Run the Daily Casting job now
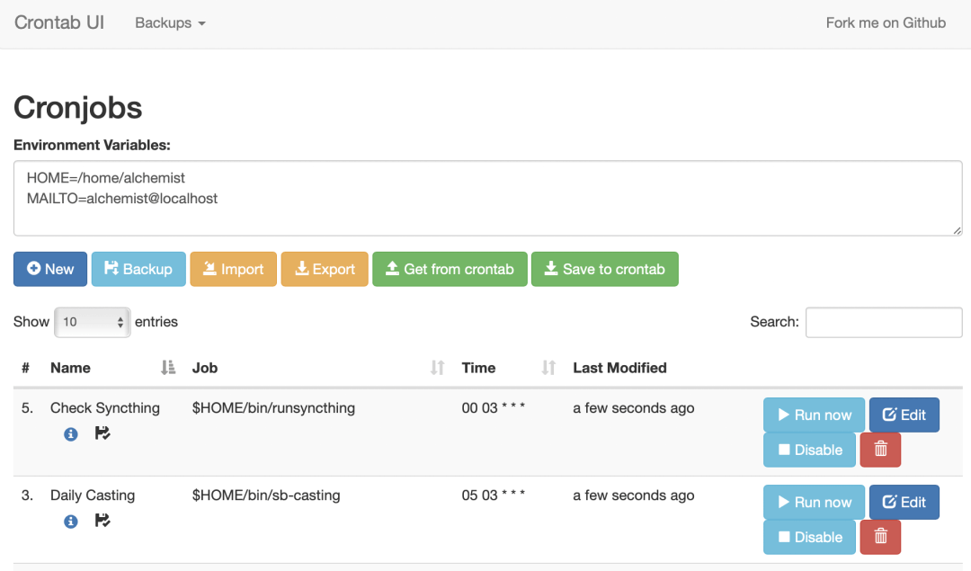971x571 pixels. pyautogui.click(x=814, y=503)
